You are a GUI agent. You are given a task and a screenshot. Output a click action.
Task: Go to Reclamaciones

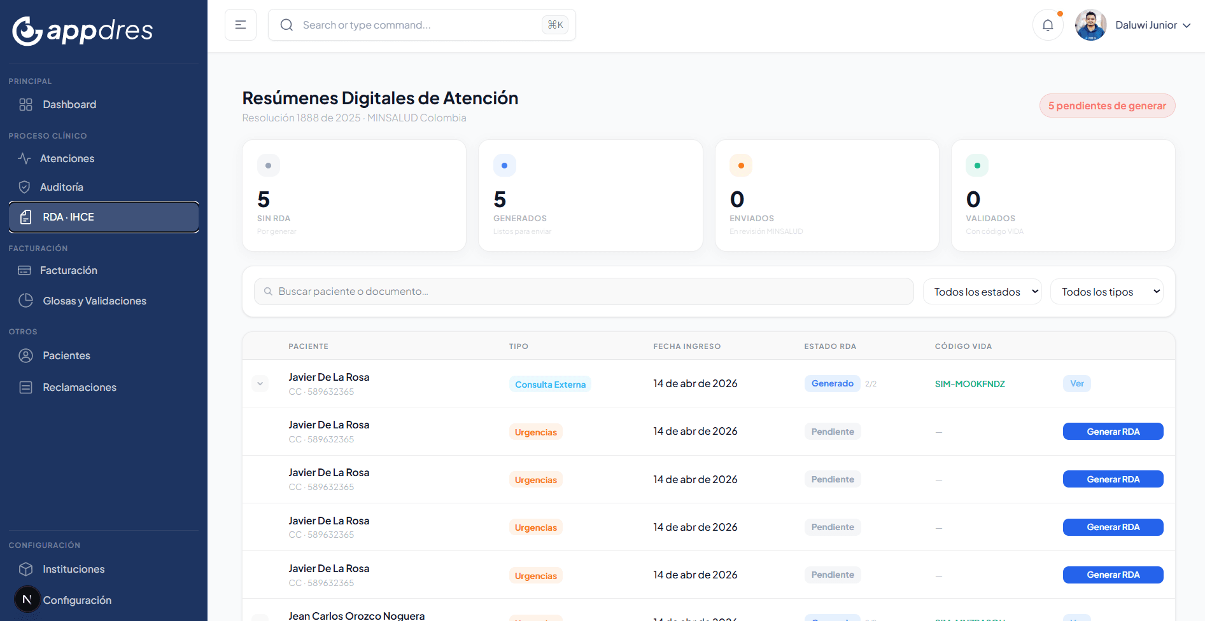coord(104,387)
